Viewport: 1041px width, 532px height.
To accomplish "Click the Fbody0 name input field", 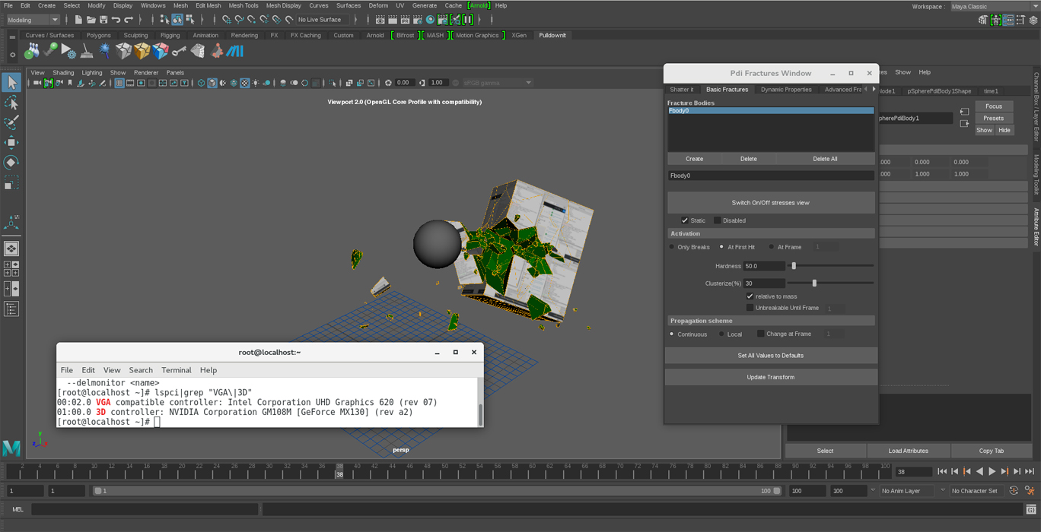I will (770, 176).
